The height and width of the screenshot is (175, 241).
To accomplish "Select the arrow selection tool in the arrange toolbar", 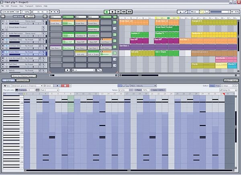I will point(180,12).
